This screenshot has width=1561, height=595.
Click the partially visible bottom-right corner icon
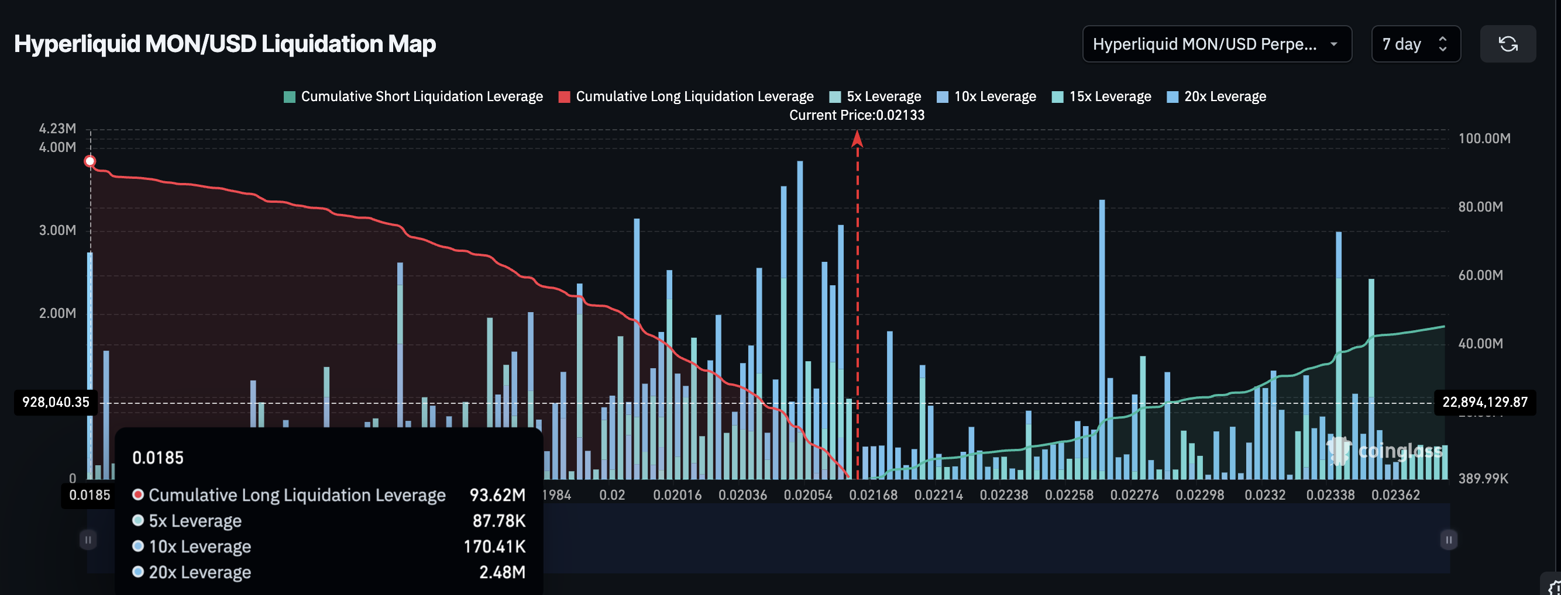1554,588
